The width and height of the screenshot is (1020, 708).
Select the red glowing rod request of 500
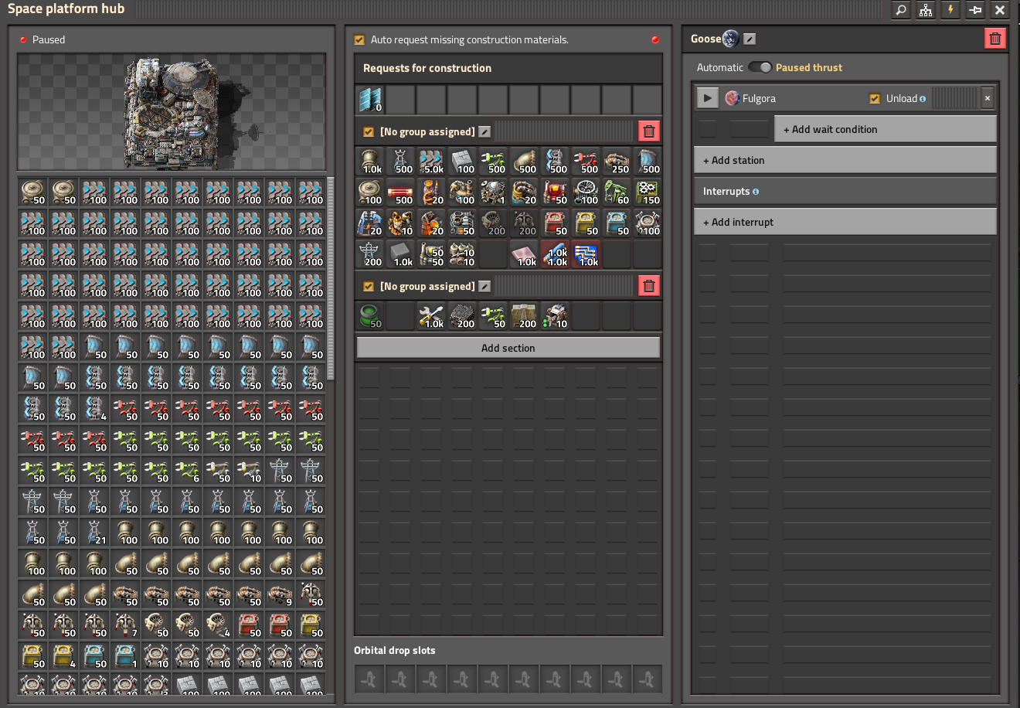400,192
